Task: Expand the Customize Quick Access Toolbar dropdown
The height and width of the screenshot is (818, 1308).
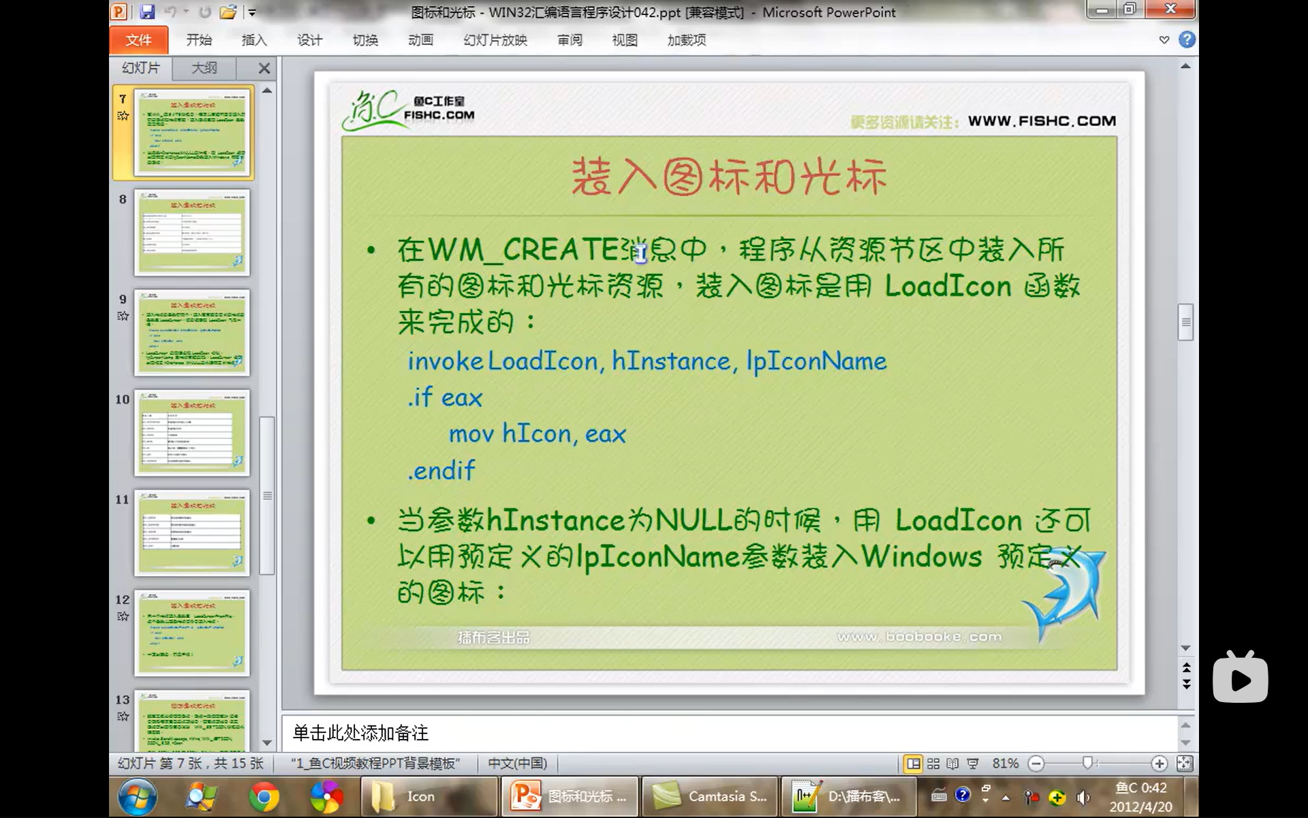Action: [x=252, y=12]
